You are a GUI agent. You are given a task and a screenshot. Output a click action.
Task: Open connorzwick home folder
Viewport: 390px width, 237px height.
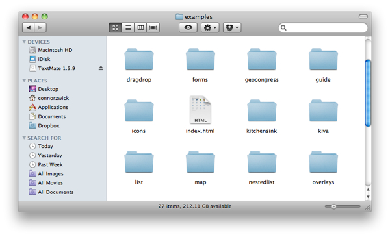click(x=49, y=98)
